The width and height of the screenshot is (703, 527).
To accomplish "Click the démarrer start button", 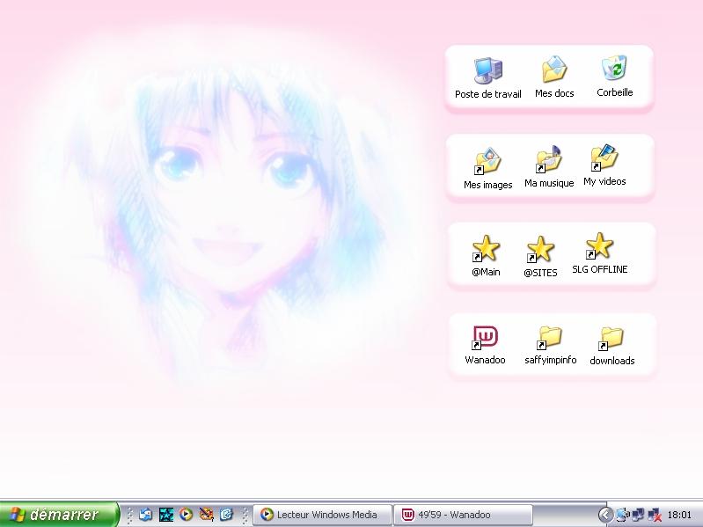I will tap(59, 515).
